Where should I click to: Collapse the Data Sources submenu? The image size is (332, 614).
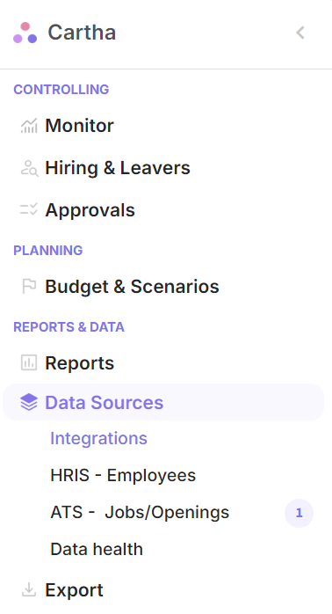(163, 402)
